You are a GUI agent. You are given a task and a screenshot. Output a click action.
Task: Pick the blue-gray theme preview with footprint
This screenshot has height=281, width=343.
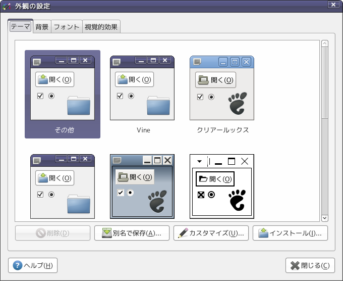[142, 186]
